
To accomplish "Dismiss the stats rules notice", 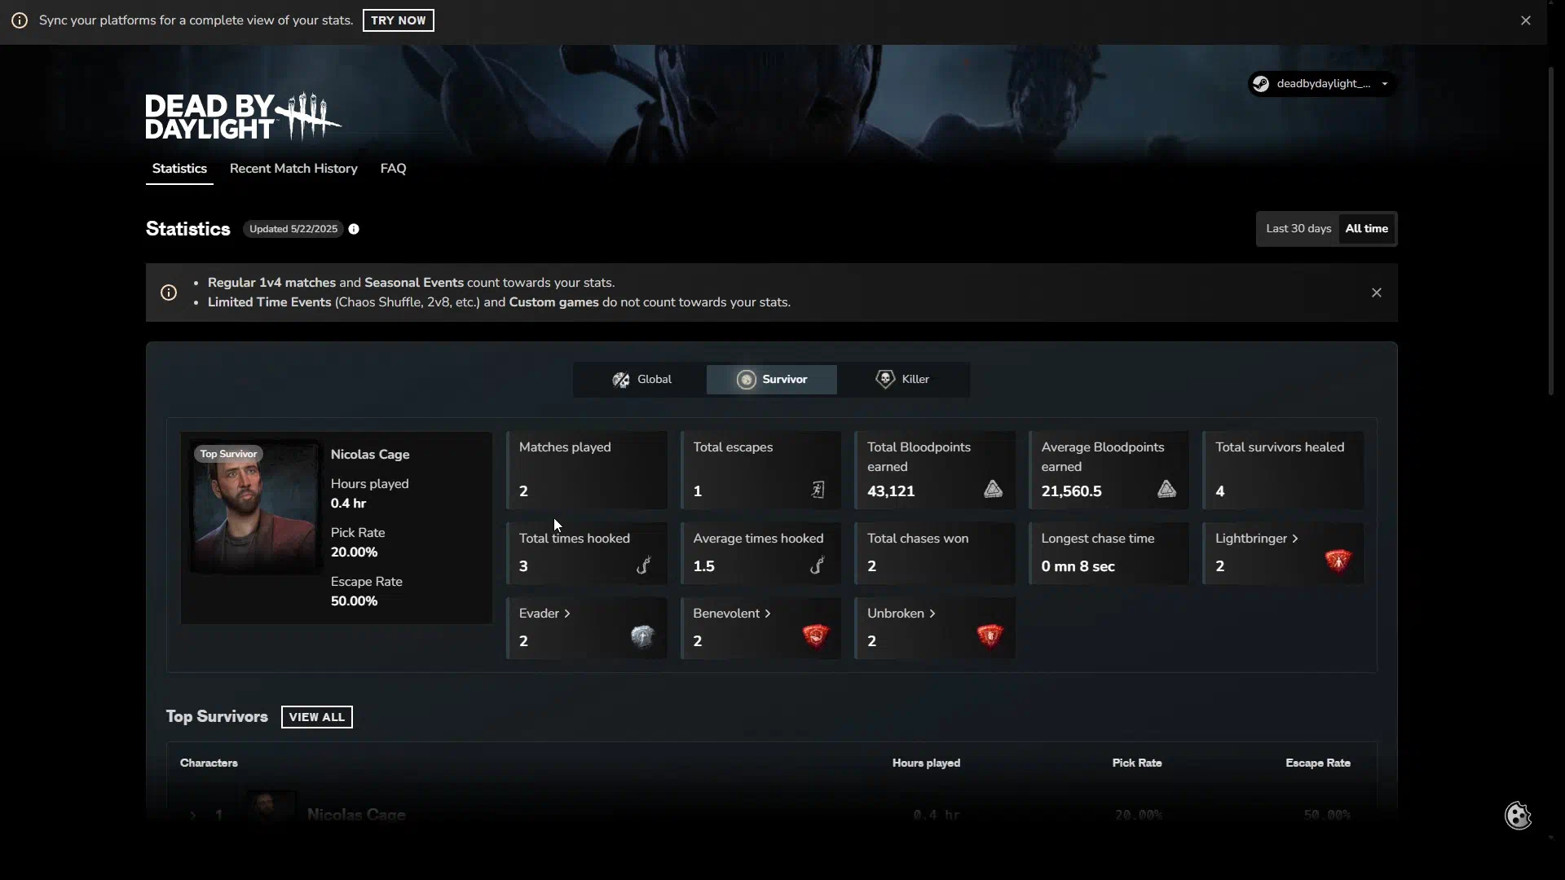I will [x=1377, y=293].
